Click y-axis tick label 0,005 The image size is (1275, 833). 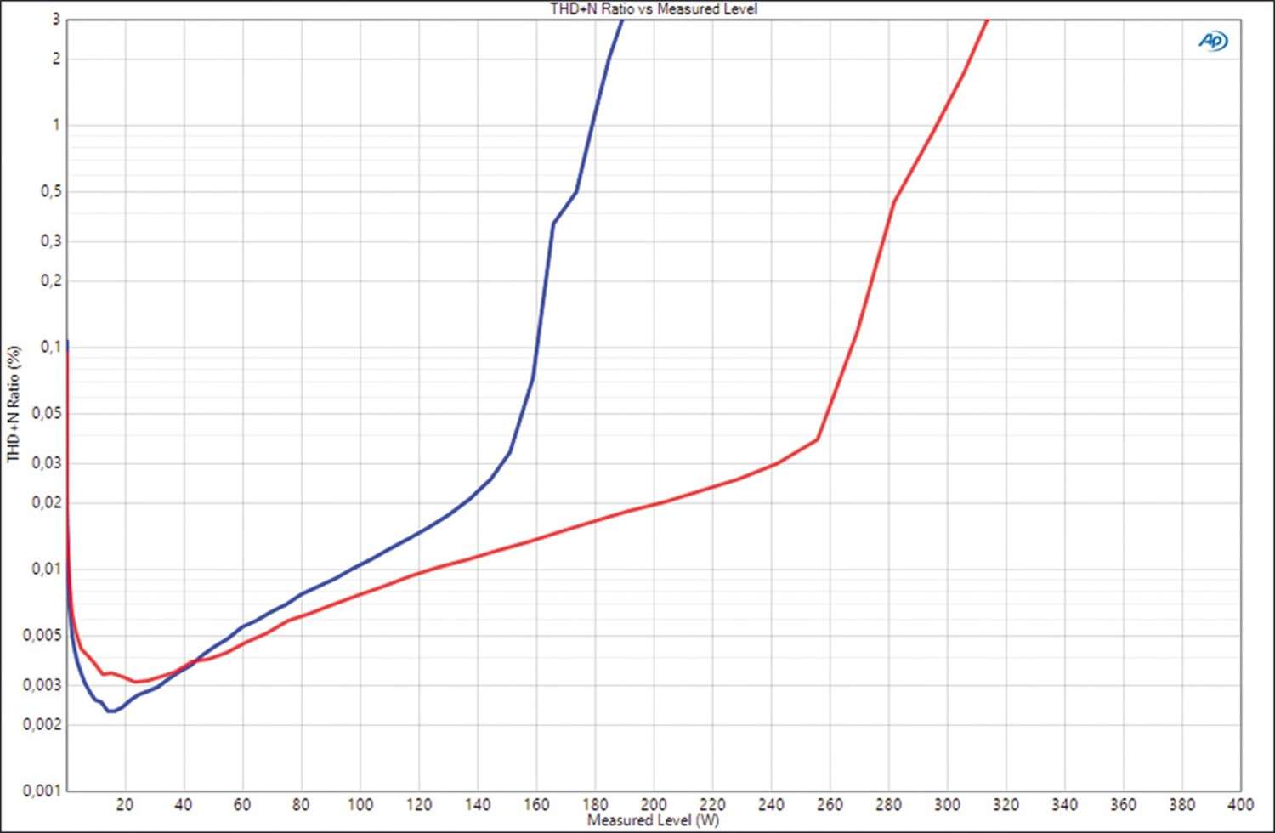[42, 636]
